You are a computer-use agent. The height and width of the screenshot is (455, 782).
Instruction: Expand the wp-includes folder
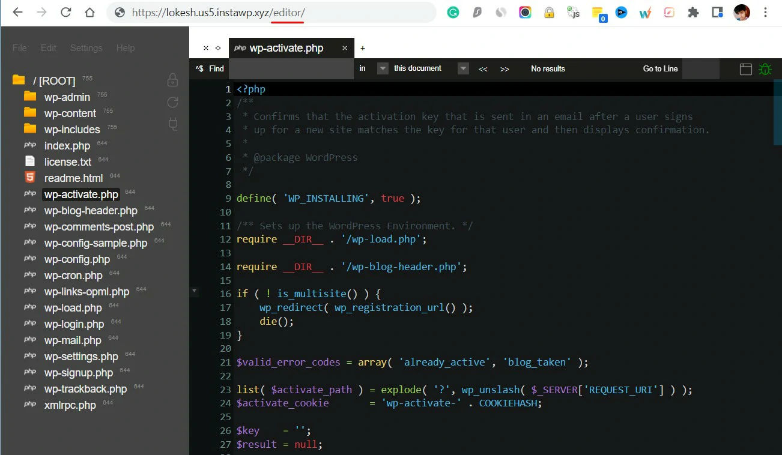pos(72,129)
